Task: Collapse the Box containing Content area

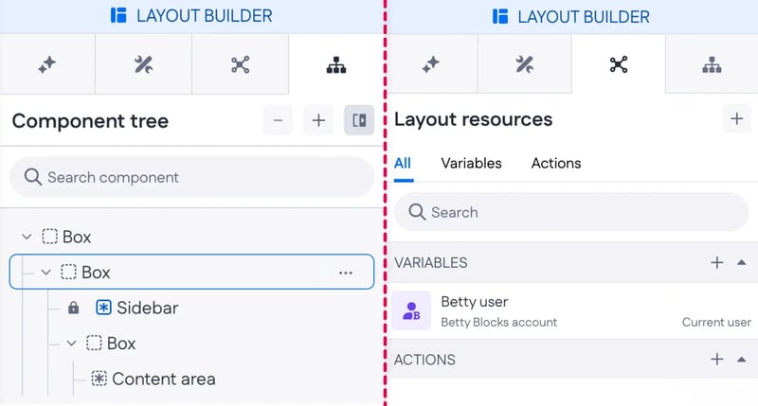Action: (71, 344)
